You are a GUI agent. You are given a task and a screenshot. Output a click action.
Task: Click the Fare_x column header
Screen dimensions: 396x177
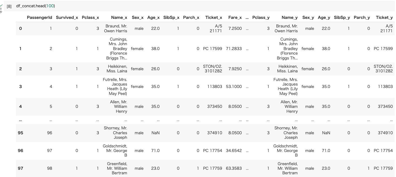235,17
